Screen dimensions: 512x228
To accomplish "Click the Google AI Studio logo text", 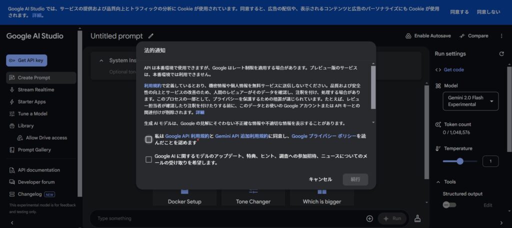I will tap(34, 36).
